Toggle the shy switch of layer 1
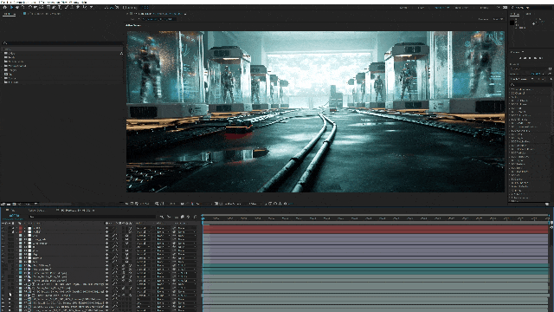The width and height of the screenshot is (554, 312). (x=107, y=228)
